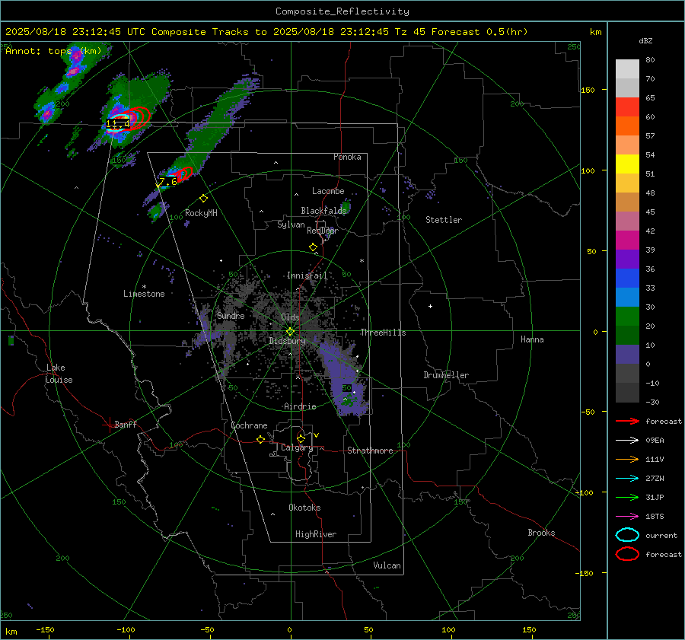
Task: Click the Lake Louise label
Action: pyautogui.click(x=59, y=374)
